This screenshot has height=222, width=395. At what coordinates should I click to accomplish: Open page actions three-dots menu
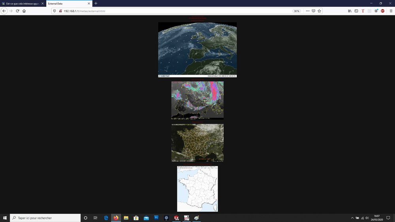[x=308, y=11]
